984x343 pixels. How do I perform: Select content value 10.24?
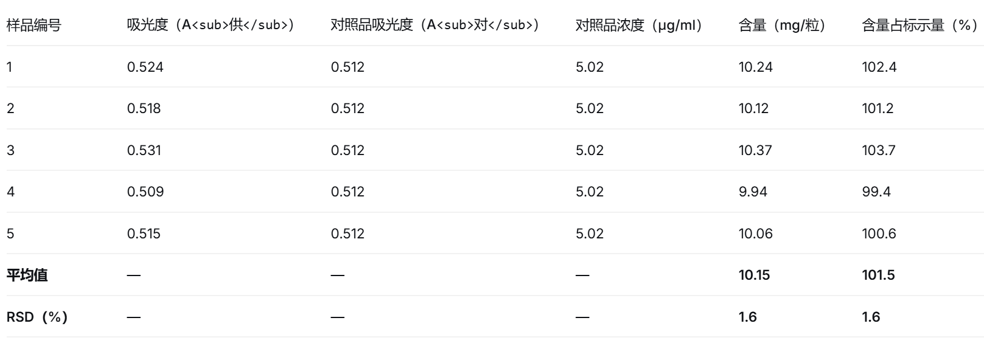756,67
